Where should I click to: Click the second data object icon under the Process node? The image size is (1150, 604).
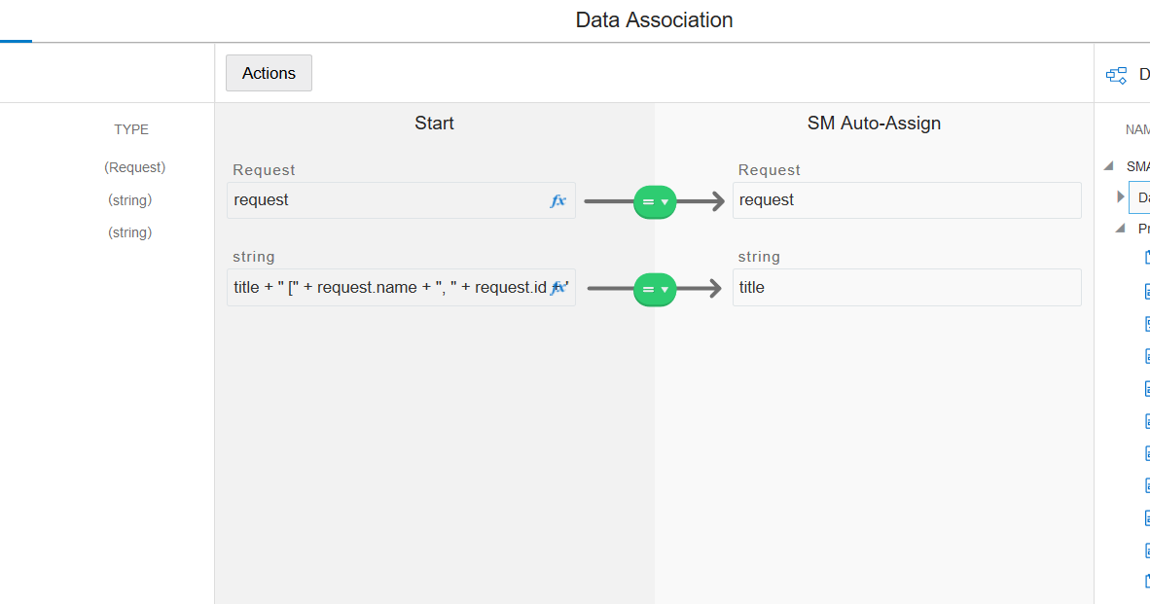[1148, 291]
